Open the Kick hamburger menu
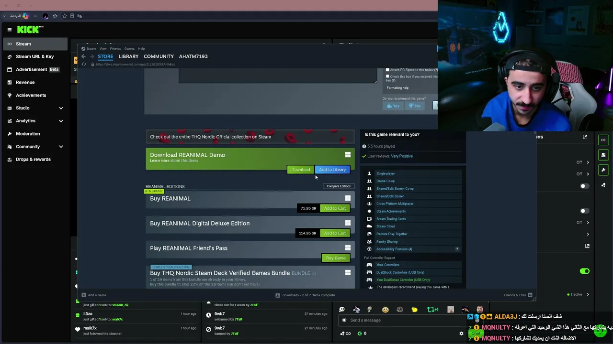 (x=10, y=30)
